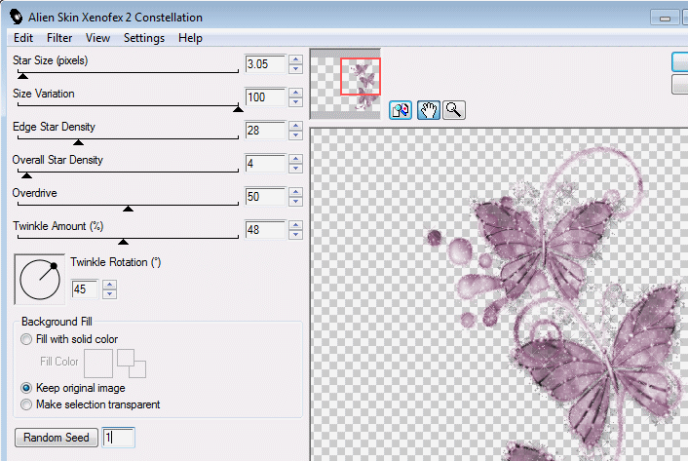Increase Twinkle Amount with up arrow
The image size is (688, 461).
(x=295, y=225)
